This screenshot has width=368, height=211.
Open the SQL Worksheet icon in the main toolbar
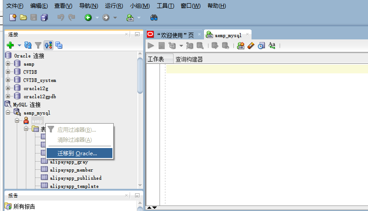(x=130, y=18)
